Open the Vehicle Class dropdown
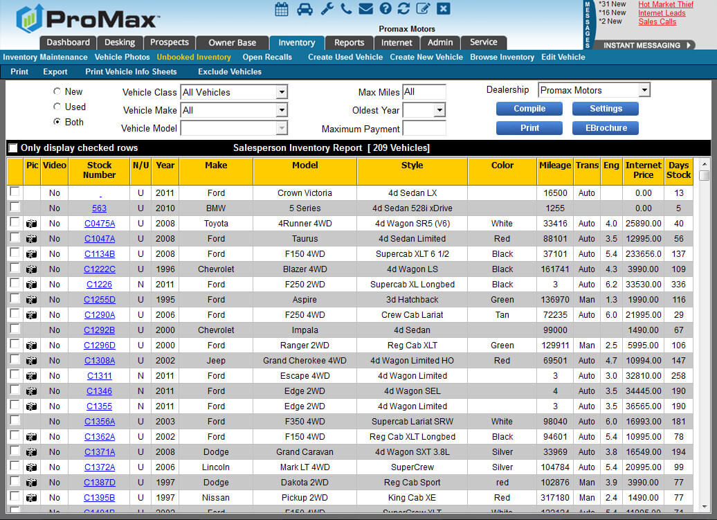Image resolution: width=717 pixels, height=520 pixels. pos(282,92)
